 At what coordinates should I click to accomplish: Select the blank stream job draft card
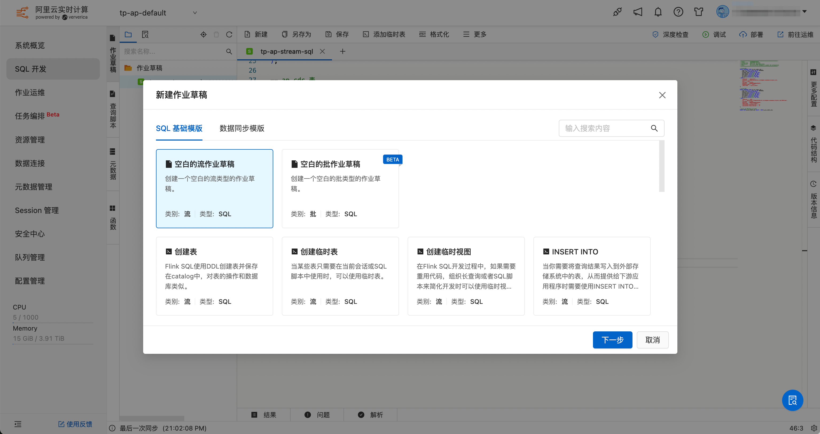[214, 188]
